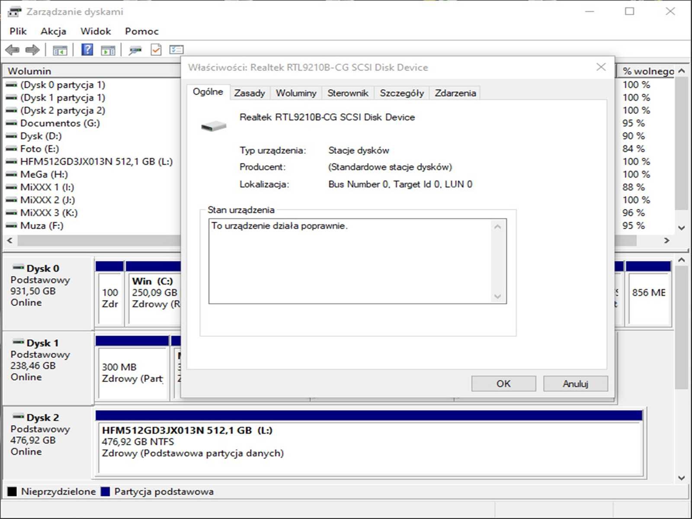Click disk pane scroll down arrow
692x519 pixels.
(x=682, y=478)
